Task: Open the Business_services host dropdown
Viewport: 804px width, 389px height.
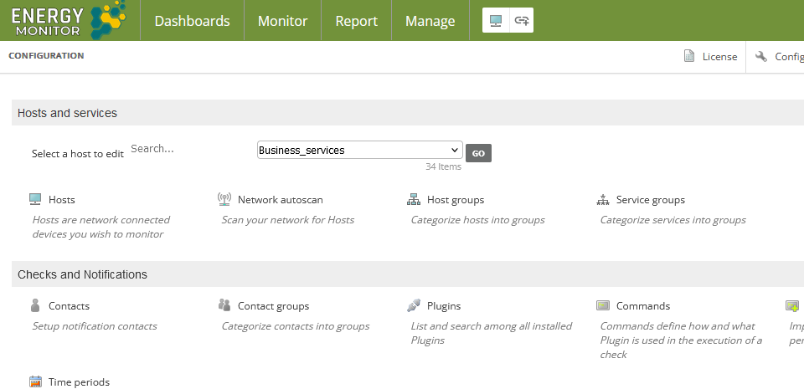Action: [359, 151]
